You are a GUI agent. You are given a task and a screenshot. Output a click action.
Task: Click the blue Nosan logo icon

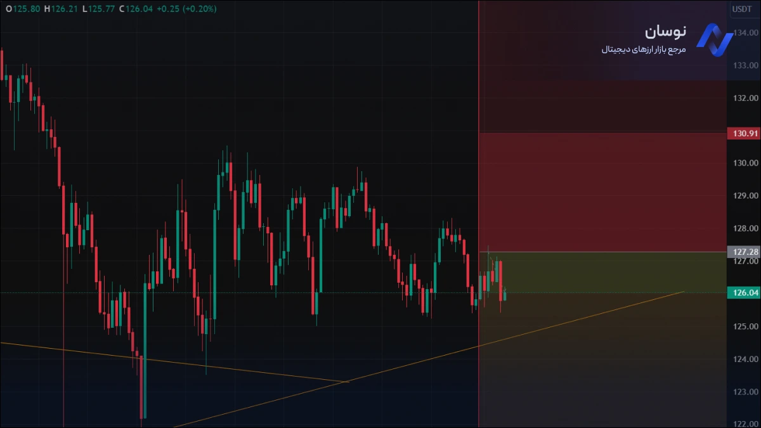click(714, 38)
